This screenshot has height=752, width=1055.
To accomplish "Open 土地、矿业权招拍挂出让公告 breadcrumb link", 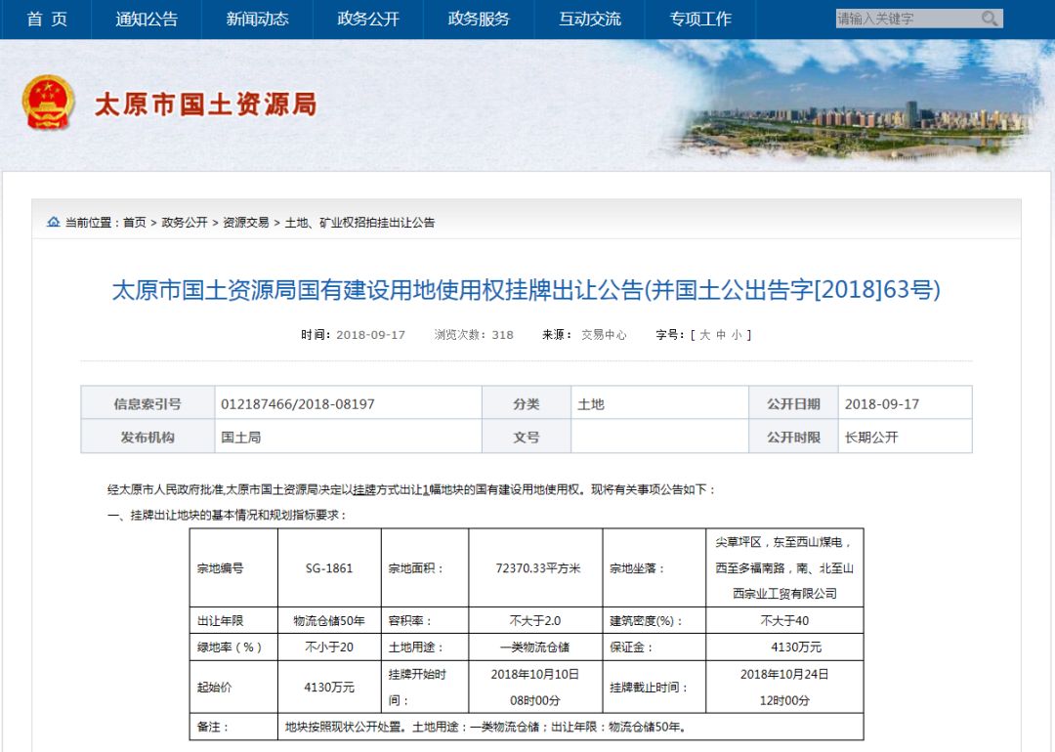I will point(359,223).
